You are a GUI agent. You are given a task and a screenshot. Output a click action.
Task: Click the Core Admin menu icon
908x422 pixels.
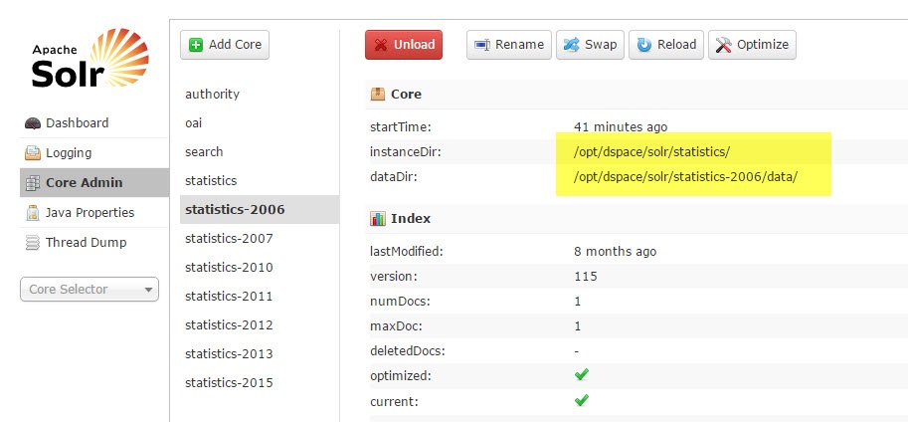click(33, 183)
